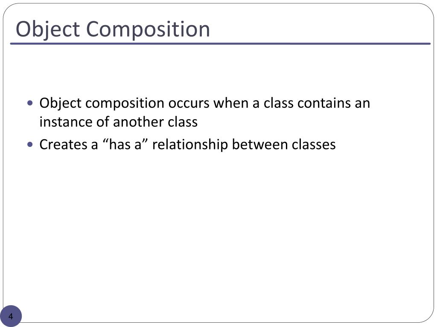Click the first bullet point dot

tap(30, 103)
